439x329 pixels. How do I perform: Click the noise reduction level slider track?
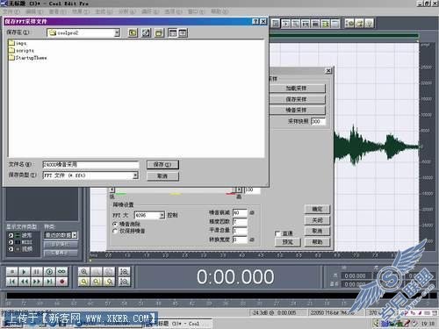175,190
